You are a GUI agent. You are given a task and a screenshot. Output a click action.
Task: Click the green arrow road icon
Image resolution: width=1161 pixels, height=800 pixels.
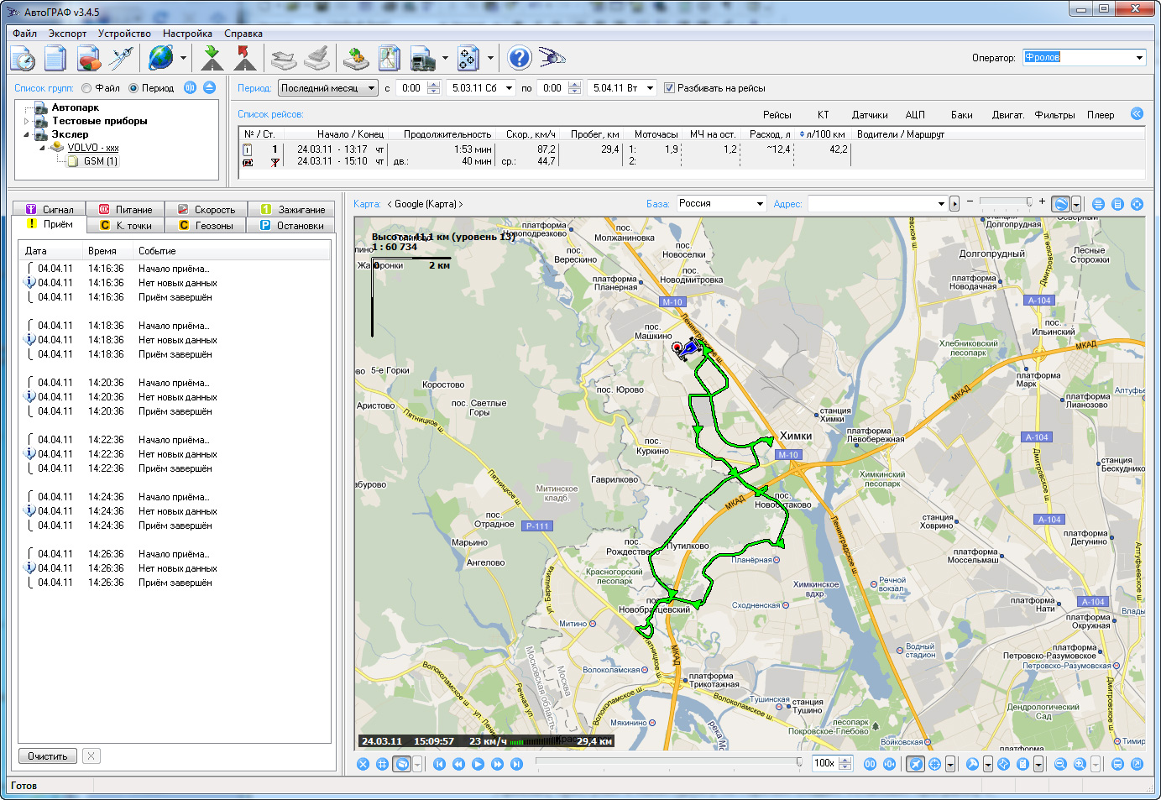pyautogui.click(x=212, y=58)
